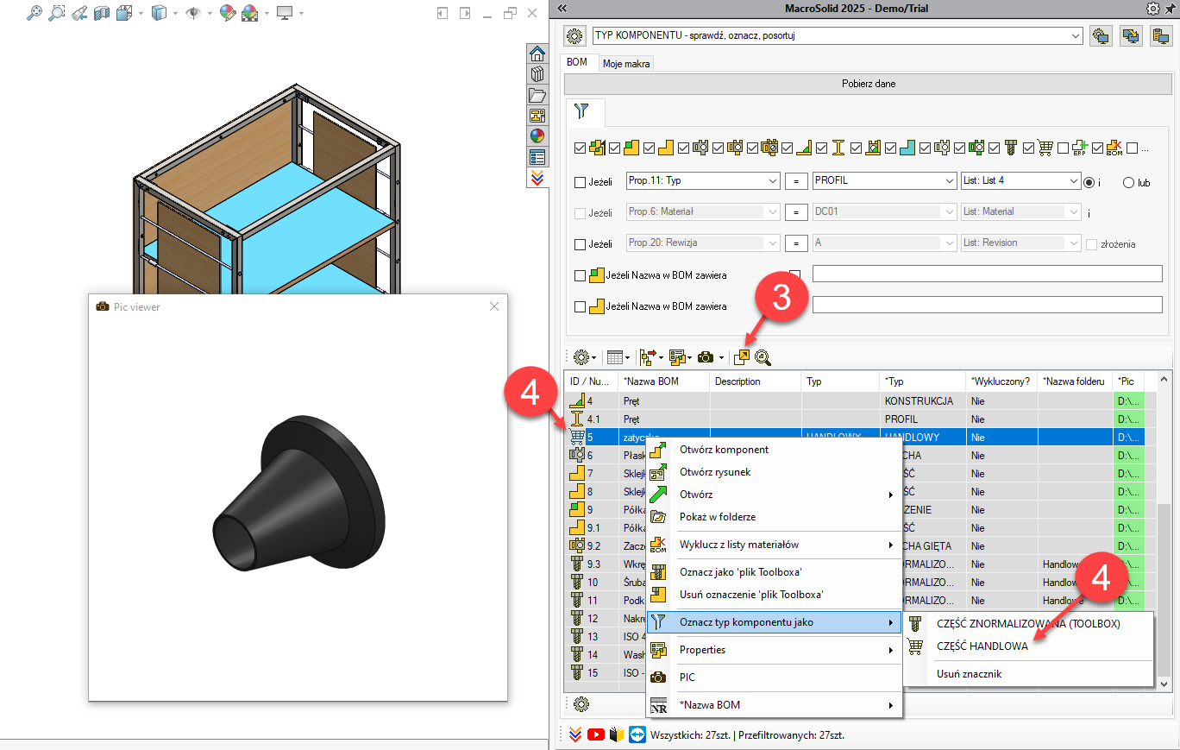Collapse MacroSolid panel with double-chevron

coord(563,8)
